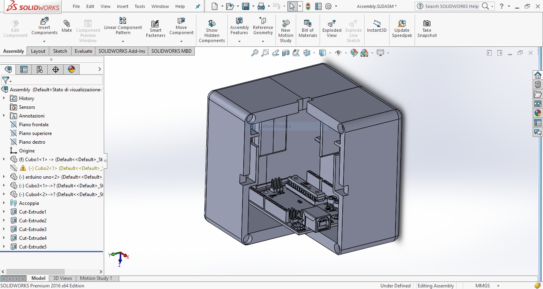Click Previous View icon

(x=275, y=53)
